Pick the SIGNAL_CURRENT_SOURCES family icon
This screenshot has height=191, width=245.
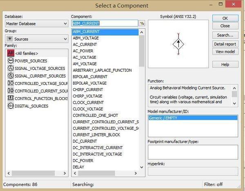[x=11, y=76]
